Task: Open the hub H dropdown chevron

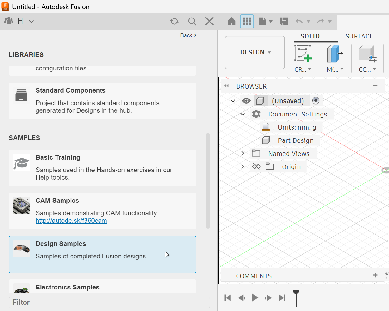Action: [31, 21]
